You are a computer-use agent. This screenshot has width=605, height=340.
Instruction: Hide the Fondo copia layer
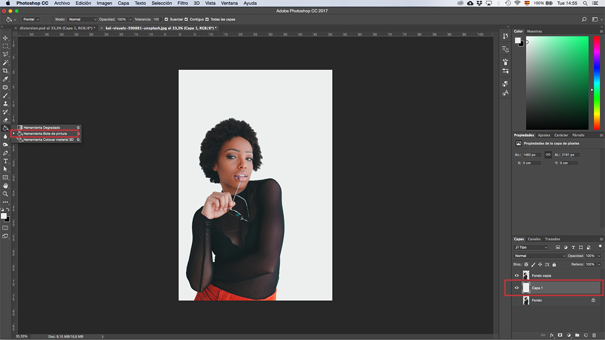tap(517, 275)
